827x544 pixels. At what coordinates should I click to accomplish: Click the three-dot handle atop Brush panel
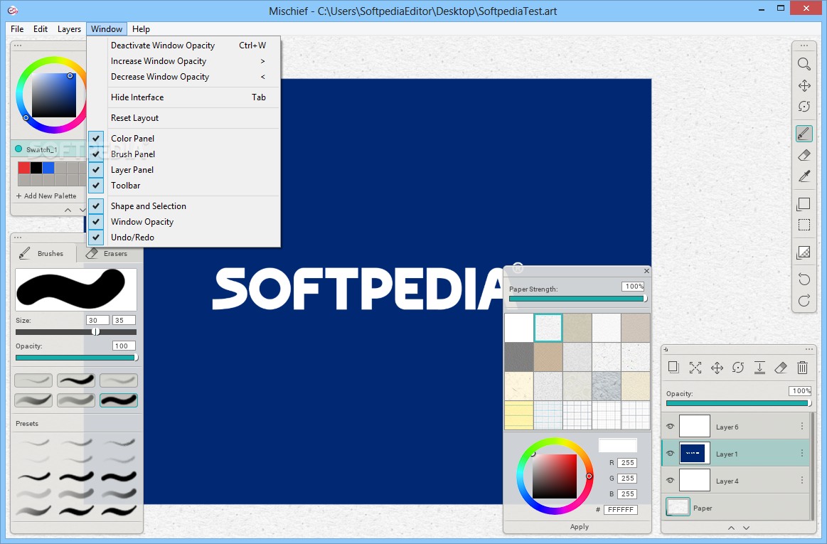[18, 238]
